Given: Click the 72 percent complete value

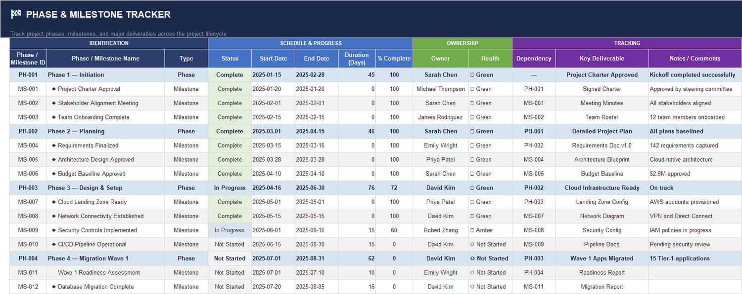Looking at the screenshot, I should pos(394,188).
